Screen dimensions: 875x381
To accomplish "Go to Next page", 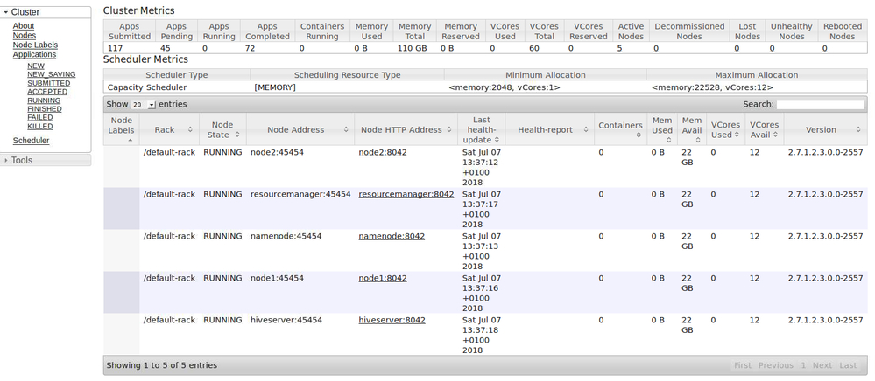I will [x=822, y=365].
